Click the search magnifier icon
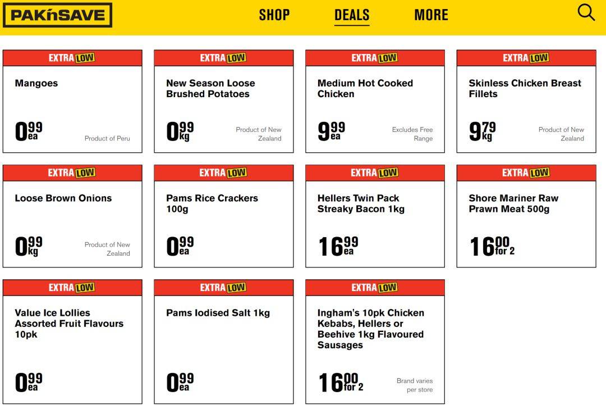The height and width of the screenshot is (409, 606). click(586, 12)
